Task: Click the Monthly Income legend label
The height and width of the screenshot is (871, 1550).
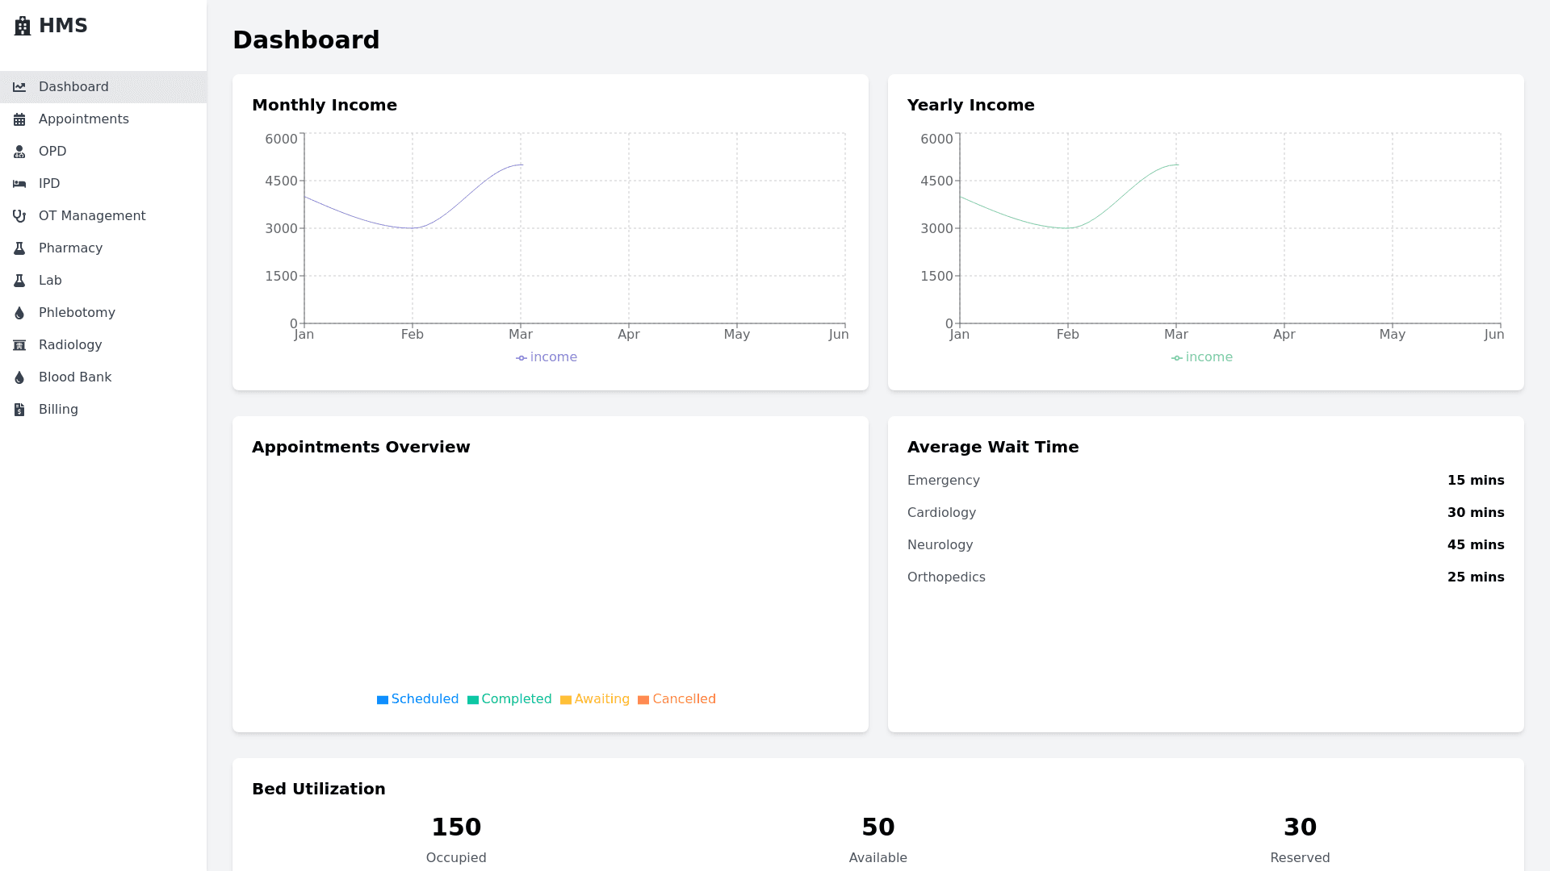Action: pos(553,357)
